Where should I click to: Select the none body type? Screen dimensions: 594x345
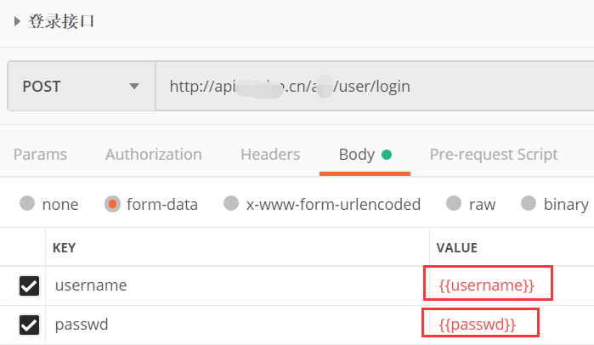pos(28,204)
